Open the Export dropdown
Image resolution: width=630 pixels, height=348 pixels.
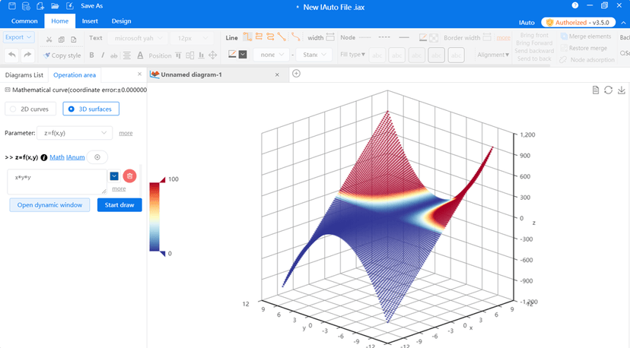pyautogui.click(x=18, y=37)
